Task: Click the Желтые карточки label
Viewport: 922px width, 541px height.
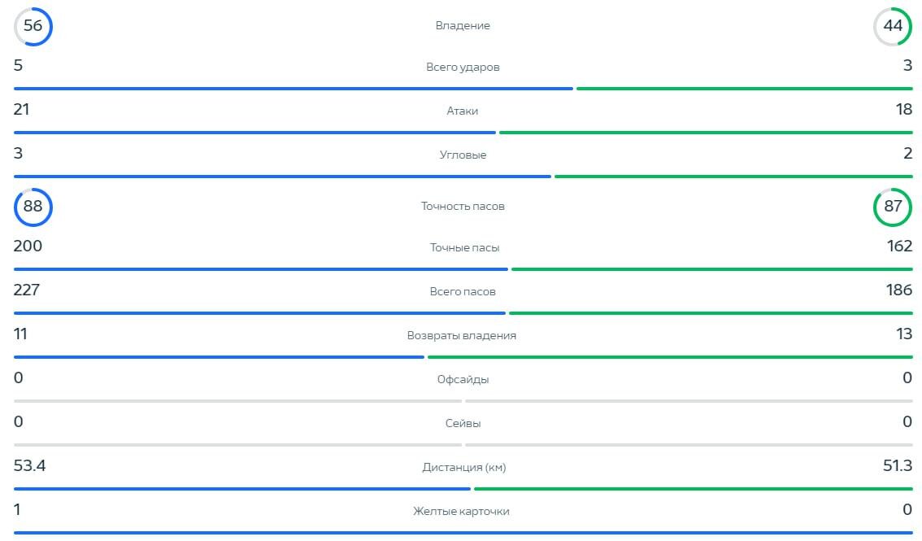Action: (461, 512)
